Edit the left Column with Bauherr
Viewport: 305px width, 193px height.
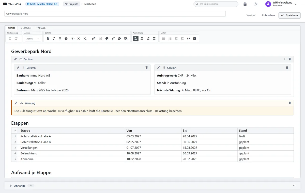point(18,68)
